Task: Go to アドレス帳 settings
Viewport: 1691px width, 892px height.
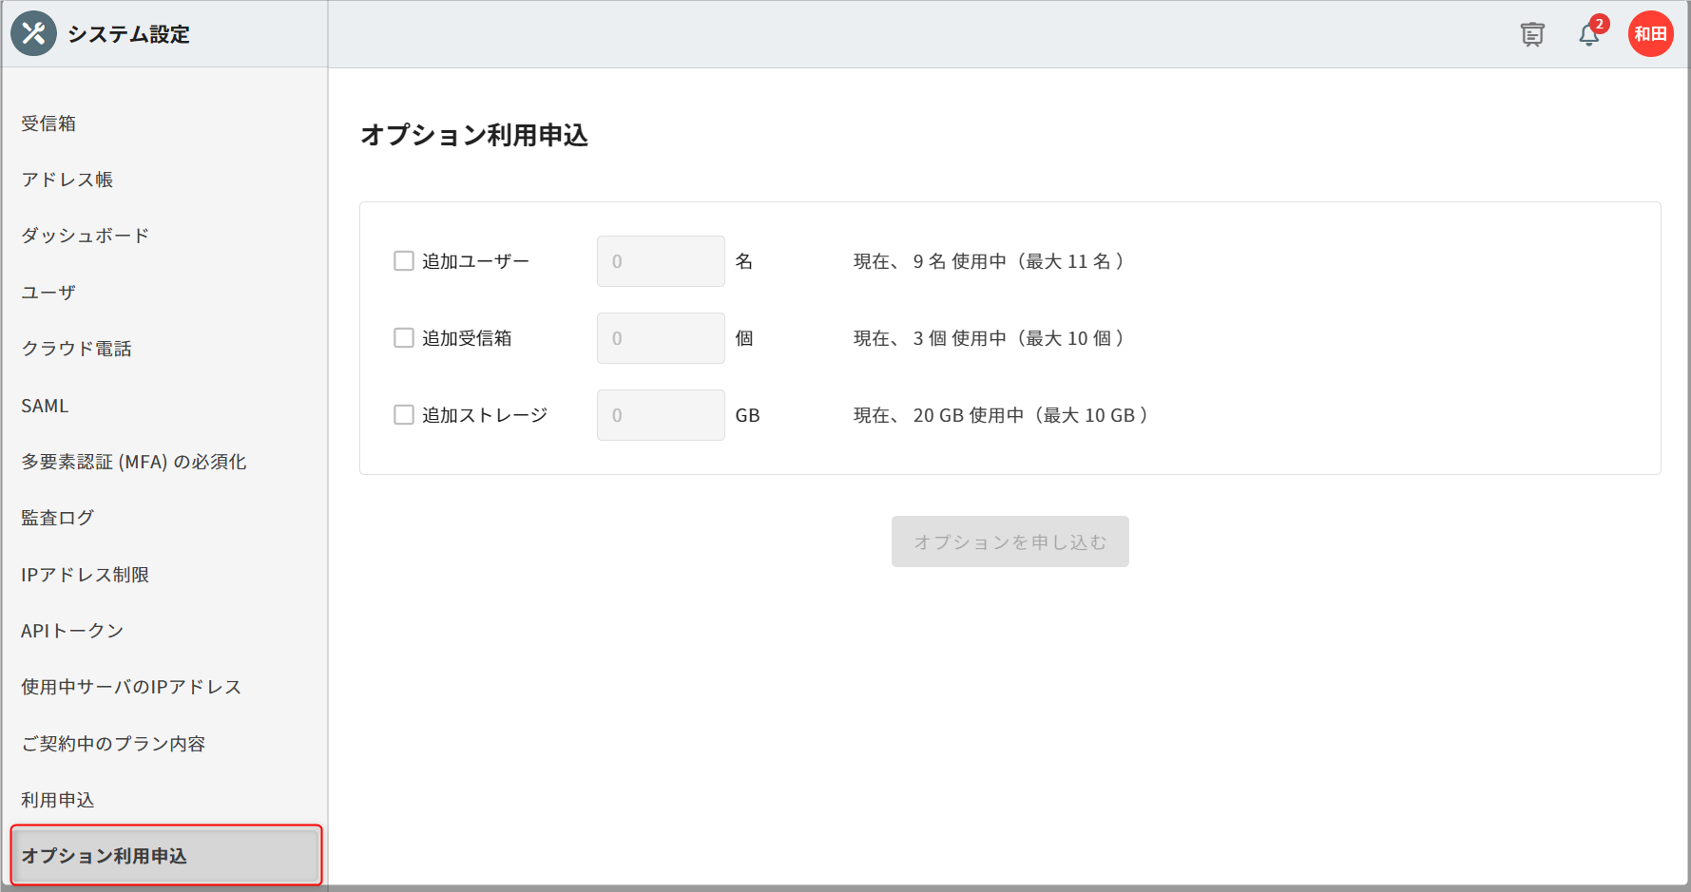Action: point(67,180)
